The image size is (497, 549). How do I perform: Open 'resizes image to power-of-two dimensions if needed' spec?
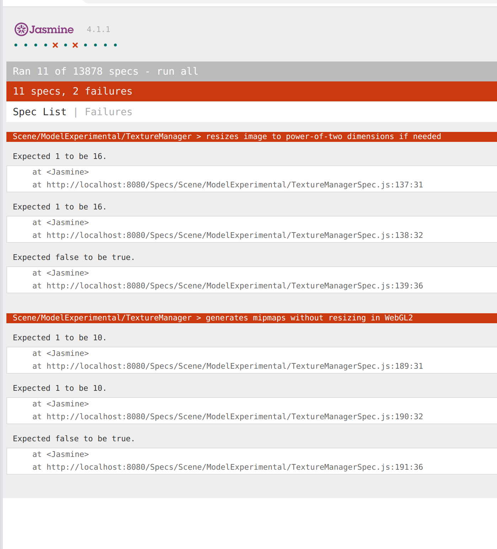324,137
